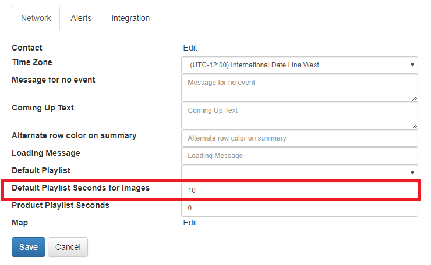Focus the Message for no event textarea
This screenshot has height=265, width=431.
click(x=299, y=88)
